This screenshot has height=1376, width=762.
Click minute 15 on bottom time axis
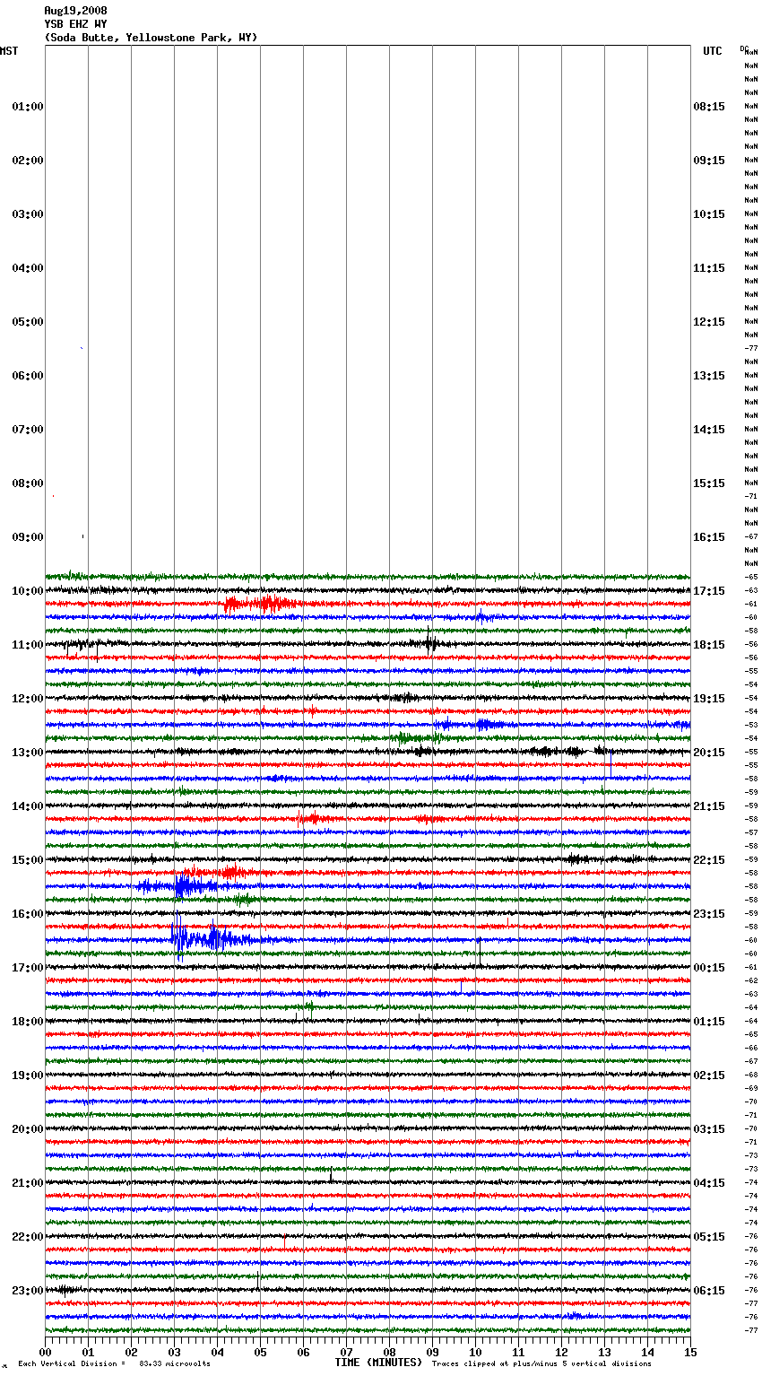(x=690, y=1352)
